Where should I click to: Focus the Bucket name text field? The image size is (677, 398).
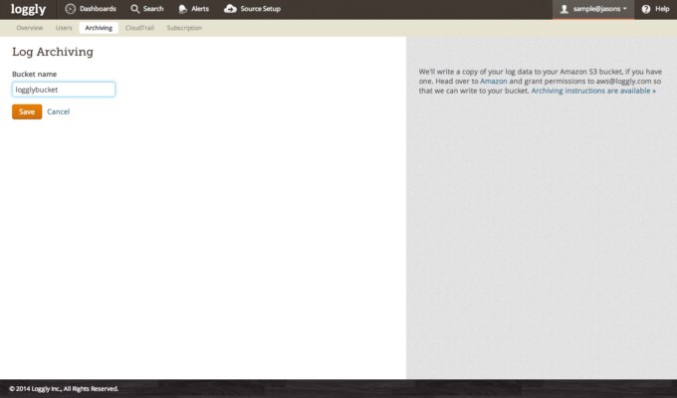[64, 90]
